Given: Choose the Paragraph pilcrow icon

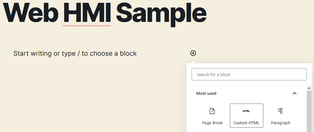Looking at the screenshot, I should 281,111.
